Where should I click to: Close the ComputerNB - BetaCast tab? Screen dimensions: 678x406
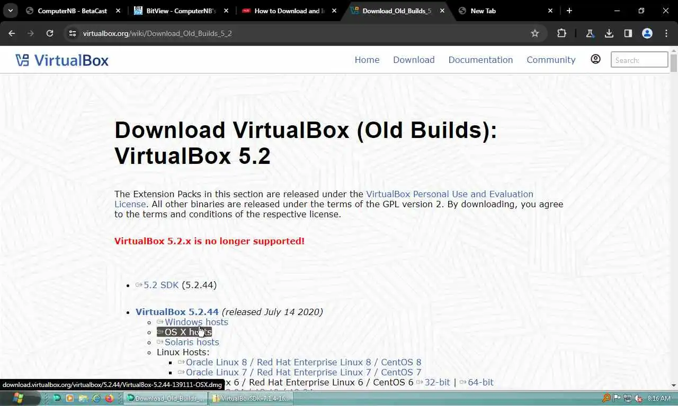118,11
